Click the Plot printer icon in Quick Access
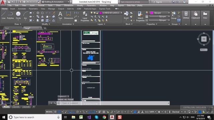This screenshot has width=214, height=120. (x=24, y=2)
